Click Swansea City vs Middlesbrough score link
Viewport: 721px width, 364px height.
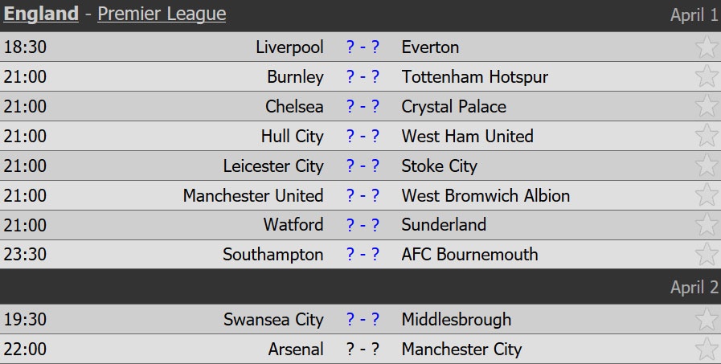pyautogui.click(x=363, y=320)
